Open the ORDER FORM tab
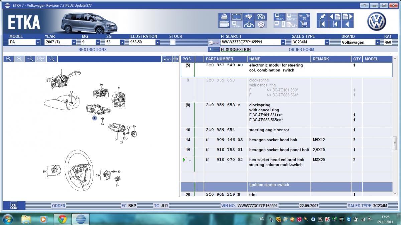 301,50
